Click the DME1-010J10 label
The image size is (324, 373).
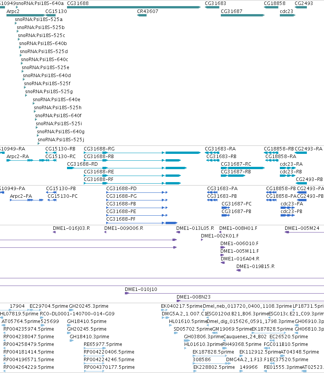pyautogui.click(x=141, y=289)
